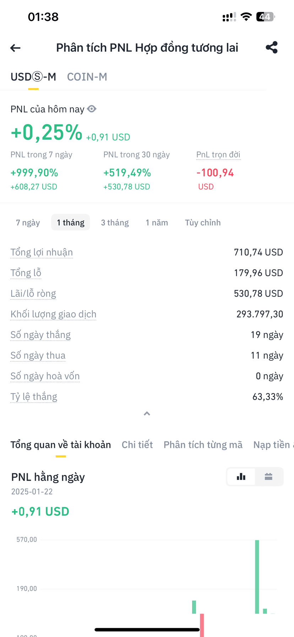Screen dimensions: 294x637
Task: Choose the 3 tháng period
Action: pyautogui.click(x=115, y=223)
